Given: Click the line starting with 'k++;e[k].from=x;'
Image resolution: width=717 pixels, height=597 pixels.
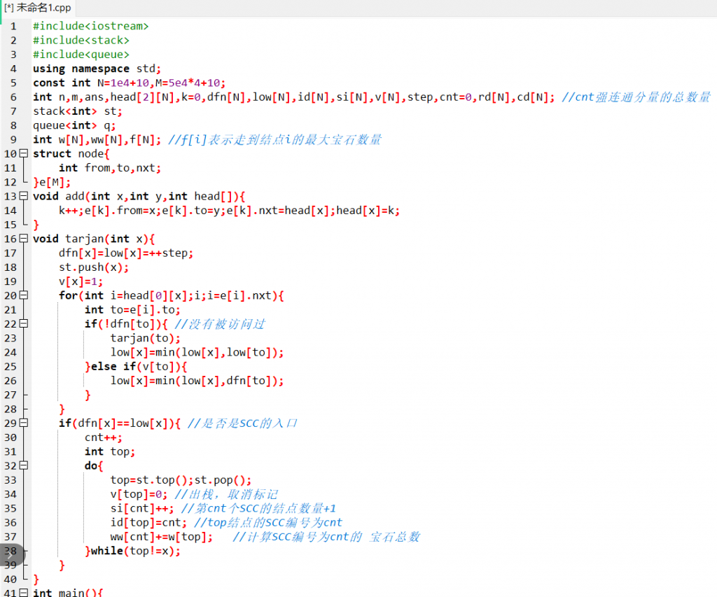Looking at the screenshot, I should [x=229, y=210].
